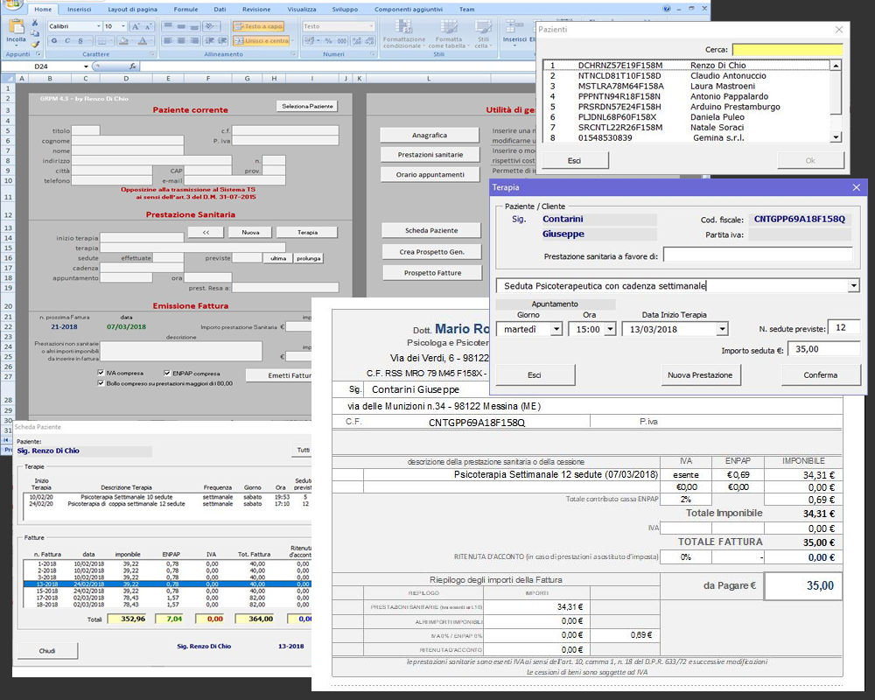875x700 pixels.
Task: Toggle Testo a capo wrap text
Action: point(258,26)
